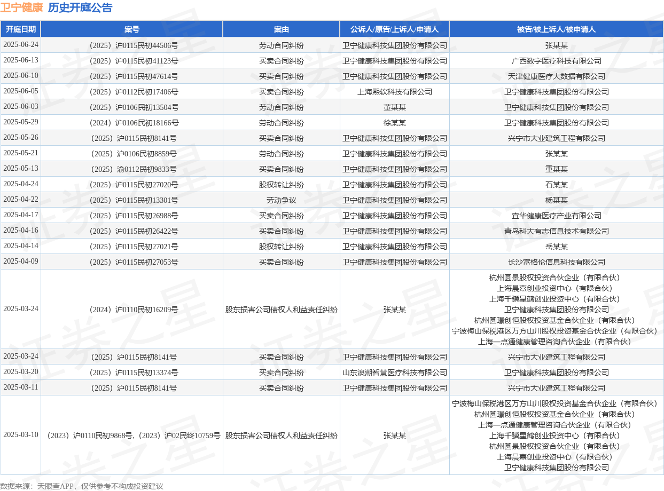
Task: Click the 案号 column header
Action: point(132,29)
